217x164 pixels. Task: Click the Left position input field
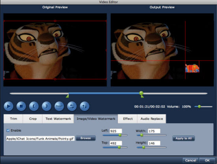tap(116, 131)
